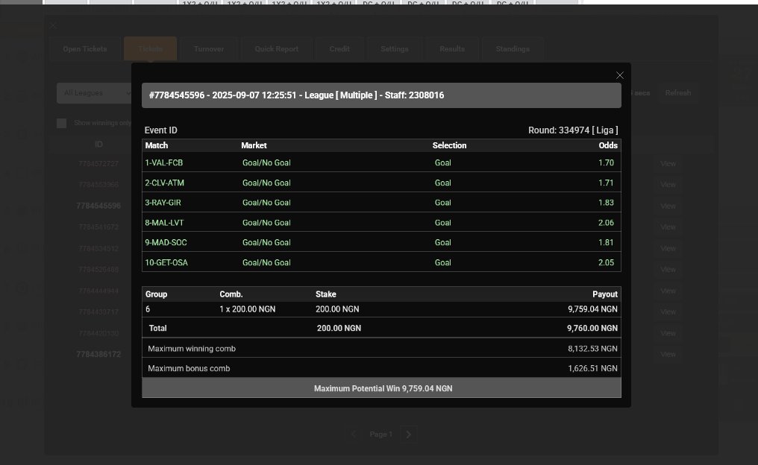Switch to the Credit tab
758x465 pixels.
coord(339,48)
